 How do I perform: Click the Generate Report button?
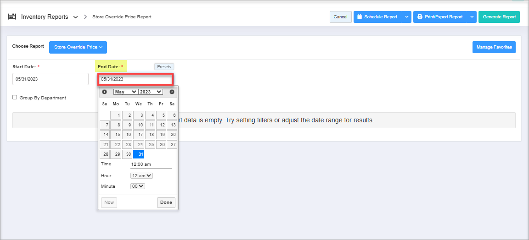coord(499,17)
